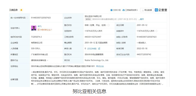
Task: Click the 工商信息 section heading
Action: pyautogui.click(x=13, y=10)
